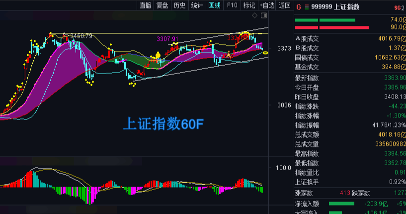Open the 复盘 review tab
406x214 pixels.
(x=162, y=5)
